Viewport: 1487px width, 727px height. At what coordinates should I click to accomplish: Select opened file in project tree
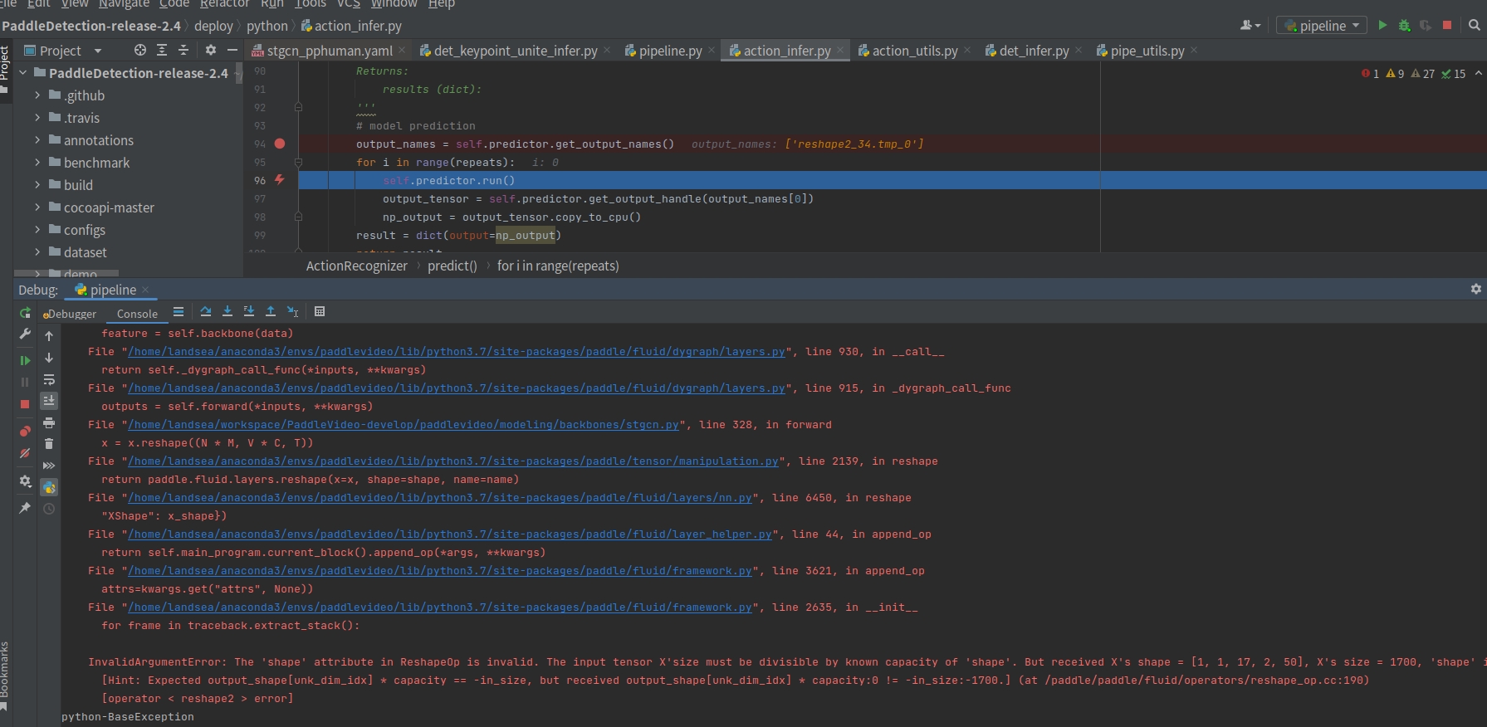(140, 50)
